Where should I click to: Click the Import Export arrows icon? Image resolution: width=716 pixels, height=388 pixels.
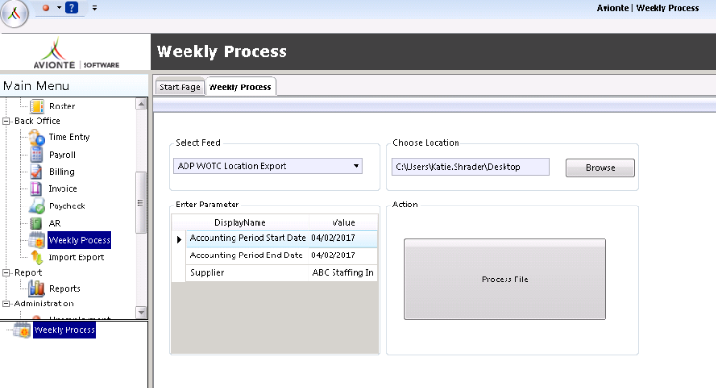coord(37,257)
